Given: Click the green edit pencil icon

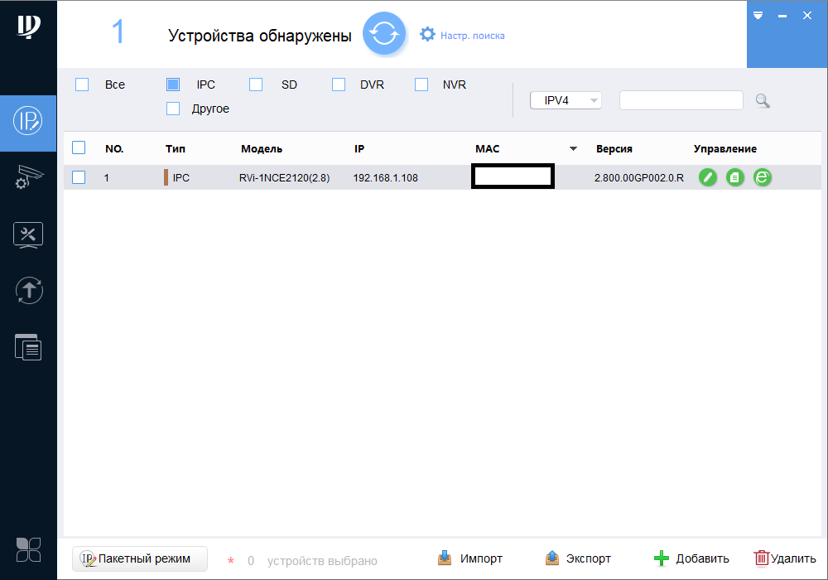Looking at the screenshot, I should tap(707, 177).
